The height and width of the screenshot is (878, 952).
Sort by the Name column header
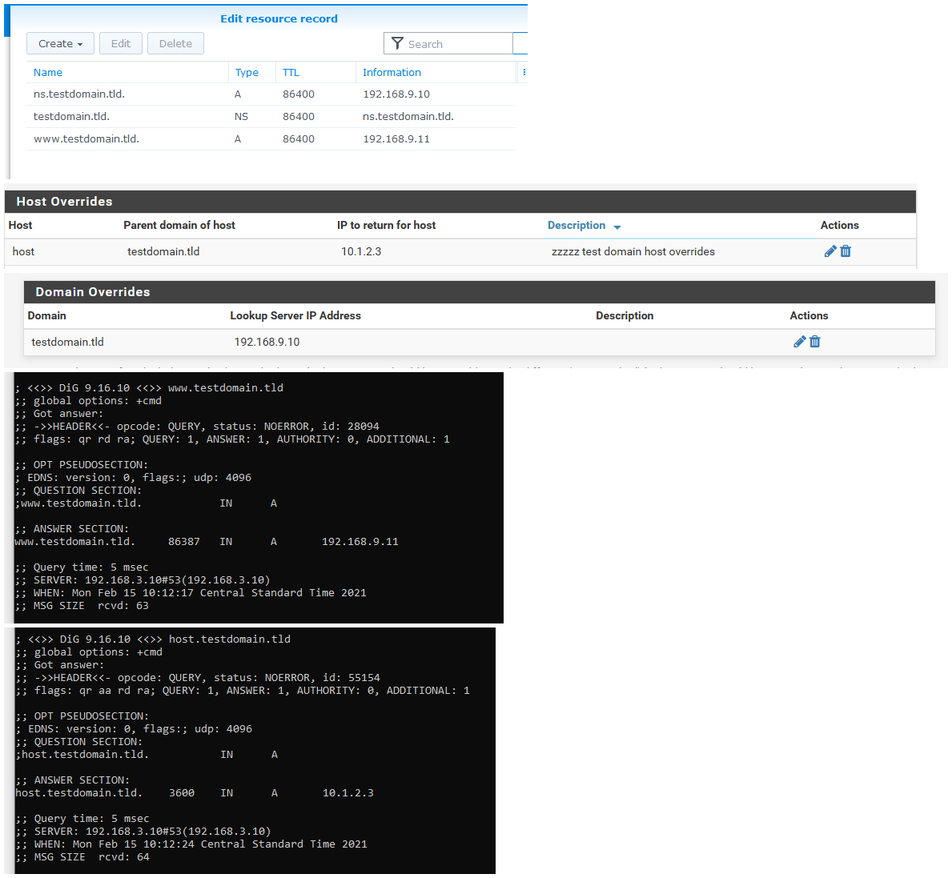48,72
